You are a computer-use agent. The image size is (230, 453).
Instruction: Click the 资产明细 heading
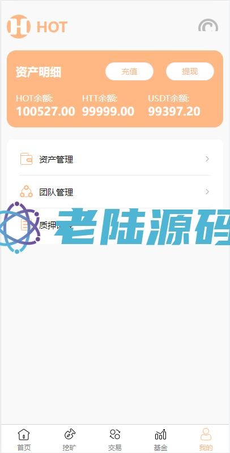click(x=39, y=72)
